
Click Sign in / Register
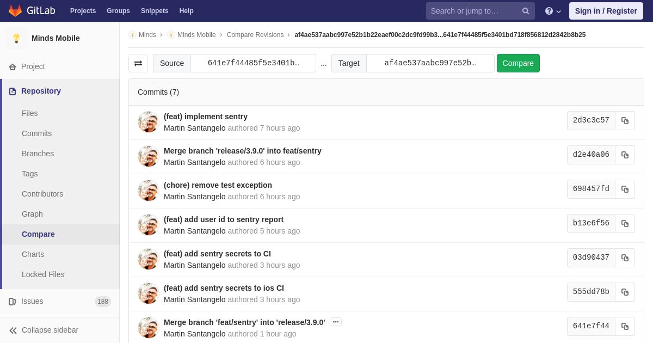pos(606,11)
